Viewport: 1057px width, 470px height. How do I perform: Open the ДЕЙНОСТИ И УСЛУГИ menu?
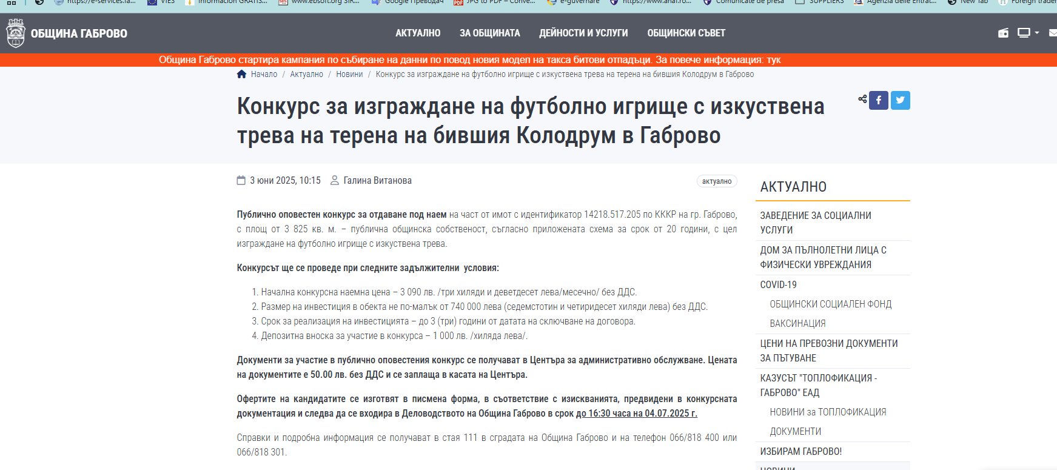[583, 33]
